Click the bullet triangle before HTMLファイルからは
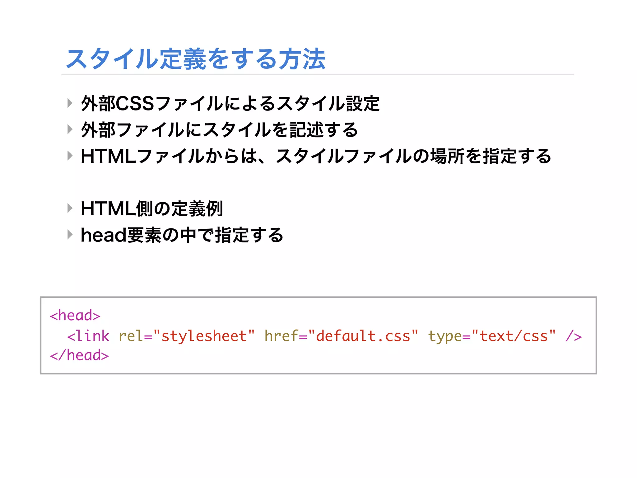The height and width of the screenshot is (478, 637). [70, 156]
